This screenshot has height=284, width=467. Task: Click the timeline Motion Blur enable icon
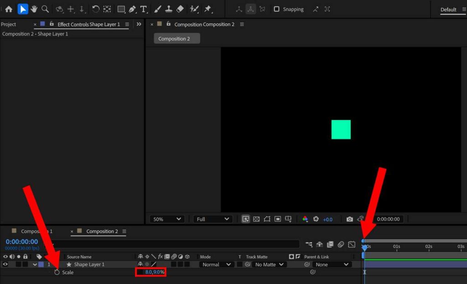tap(341, 244)
